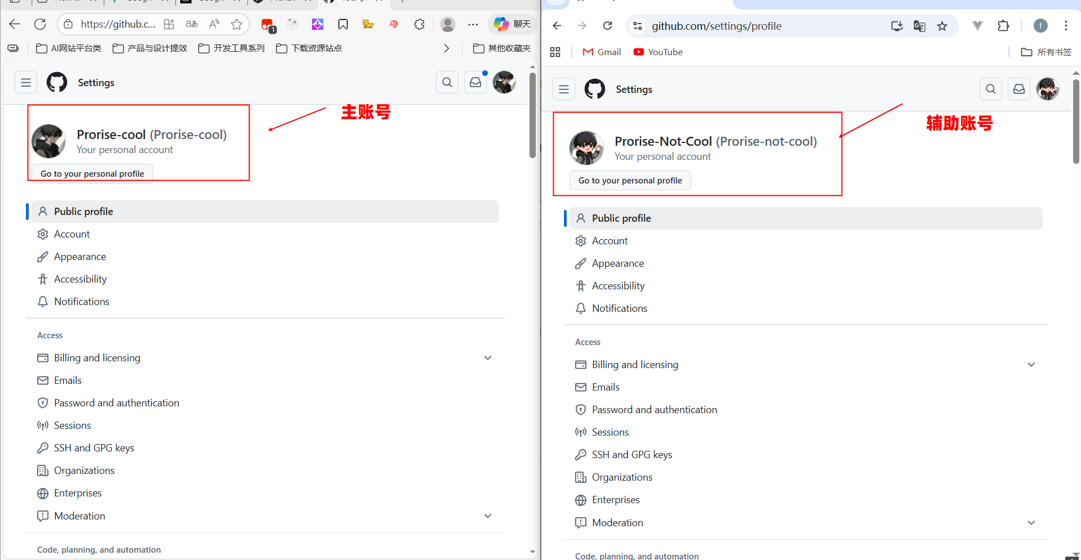Expand Moderation section in right window
The width and height of the screenshot is (1081, 560).
[x=1031, y=523]
